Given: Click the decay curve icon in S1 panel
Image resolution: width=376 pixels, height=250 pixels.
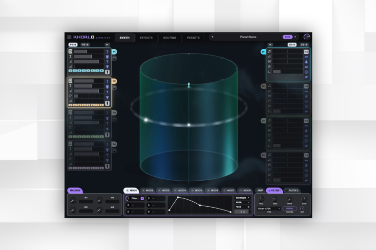Looking at the screenshot, I should [269, 72].
